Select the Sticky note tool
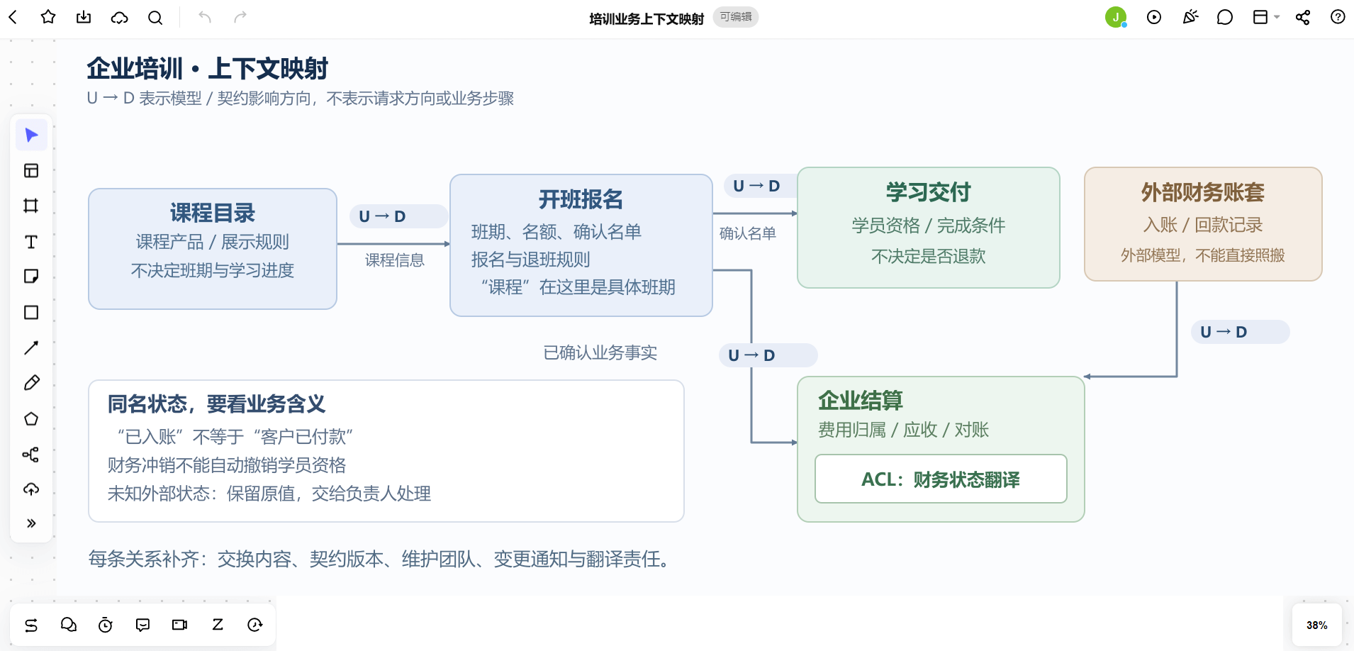The width and height of the screenshot is (1354, 651). click(x=31, y=277)
